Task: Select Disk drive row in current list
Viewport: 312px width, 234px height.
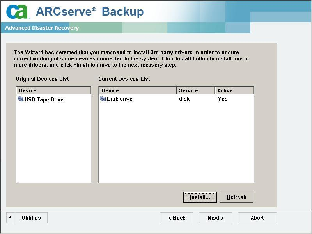Action: point(177,99)
